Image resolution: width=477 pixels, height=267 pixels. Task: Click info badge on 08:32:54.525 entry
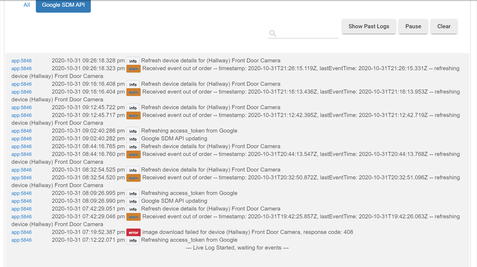pyautogui.click(x=133, y=170)
